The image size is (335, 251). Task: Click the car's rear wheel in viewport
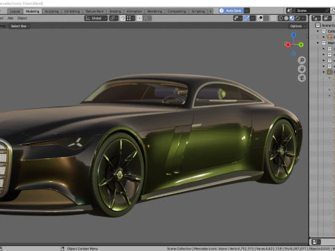point(282,151)
